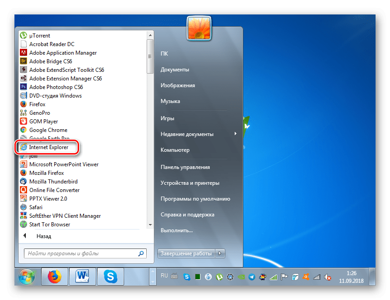Open the Action Center flag icon
The width and height of the screenshot is (390, 300).
click(284, 277)
